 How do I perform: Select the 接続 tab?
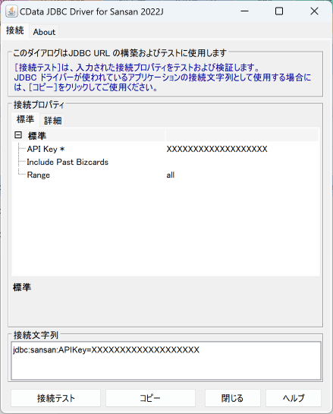(14, 30)
